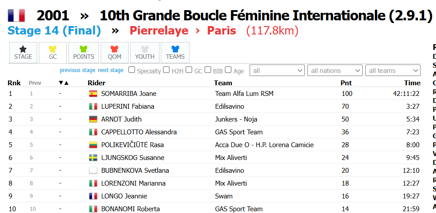Viewport: 436px width, 213px height.
Task: Click the German flag beside ARNDT Judith
Action: 93,119
